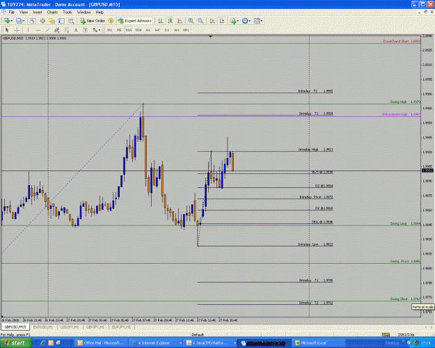
Task: Zoom out of the chart
Action: 200,21
